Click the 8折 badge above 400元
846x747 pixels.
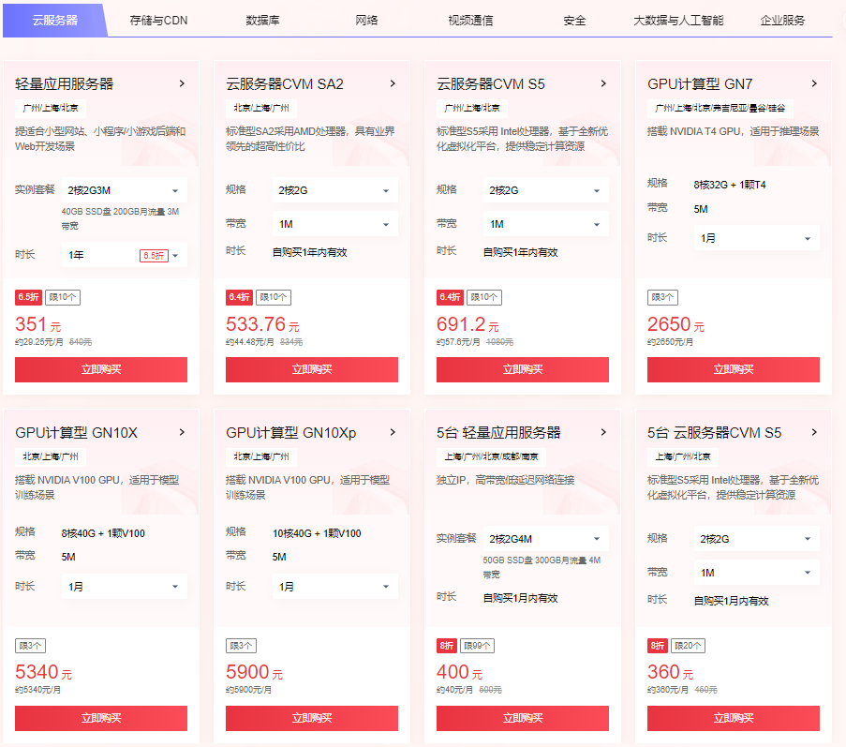tap(447, 646)
